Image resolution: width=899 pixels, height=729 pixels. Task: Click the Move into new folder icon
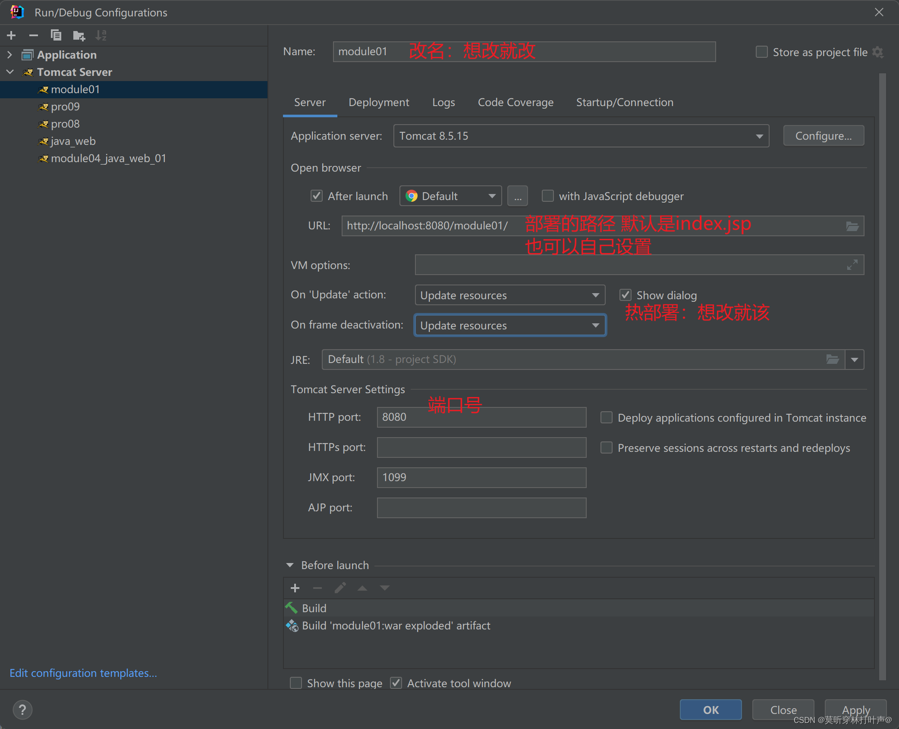click(x=79, y=35)
